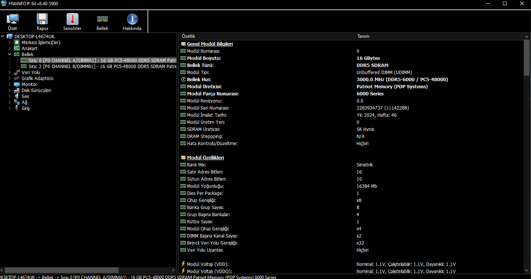Click the Bellek memory module toolbar icon
The width and height of the screenshot is (531, 279).
[x=102, y=19]
